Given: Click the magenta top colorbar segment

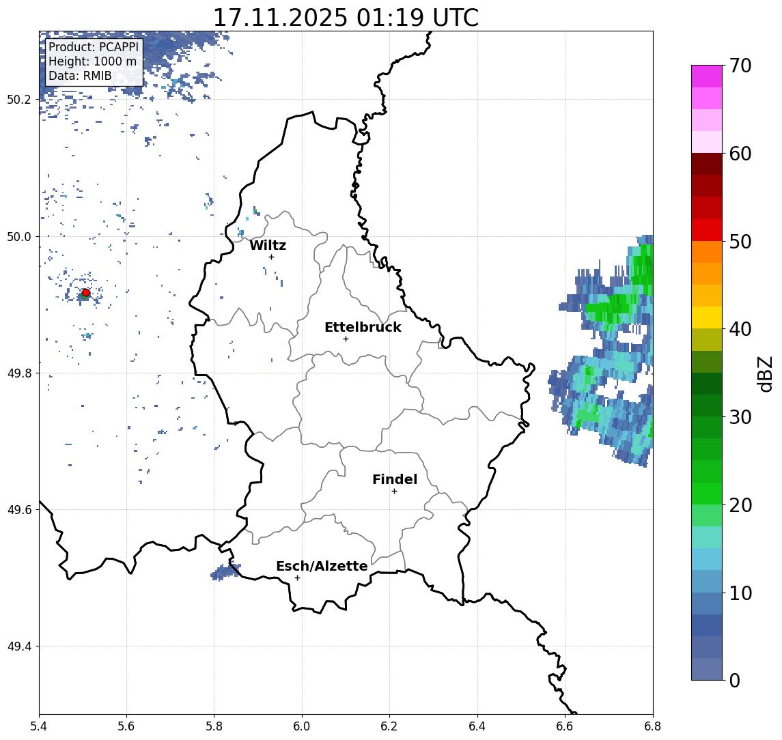Looking at the screenshot, I should coord(707,76).
